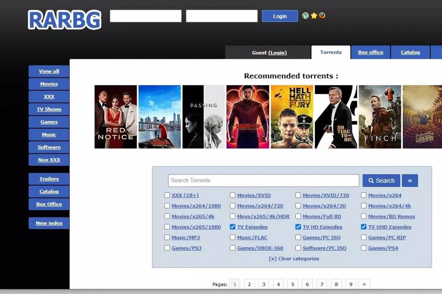This screenshot has height=294, width=442.
Task: Check the Music/MP3 checkbox
Action: pos(167,237)
